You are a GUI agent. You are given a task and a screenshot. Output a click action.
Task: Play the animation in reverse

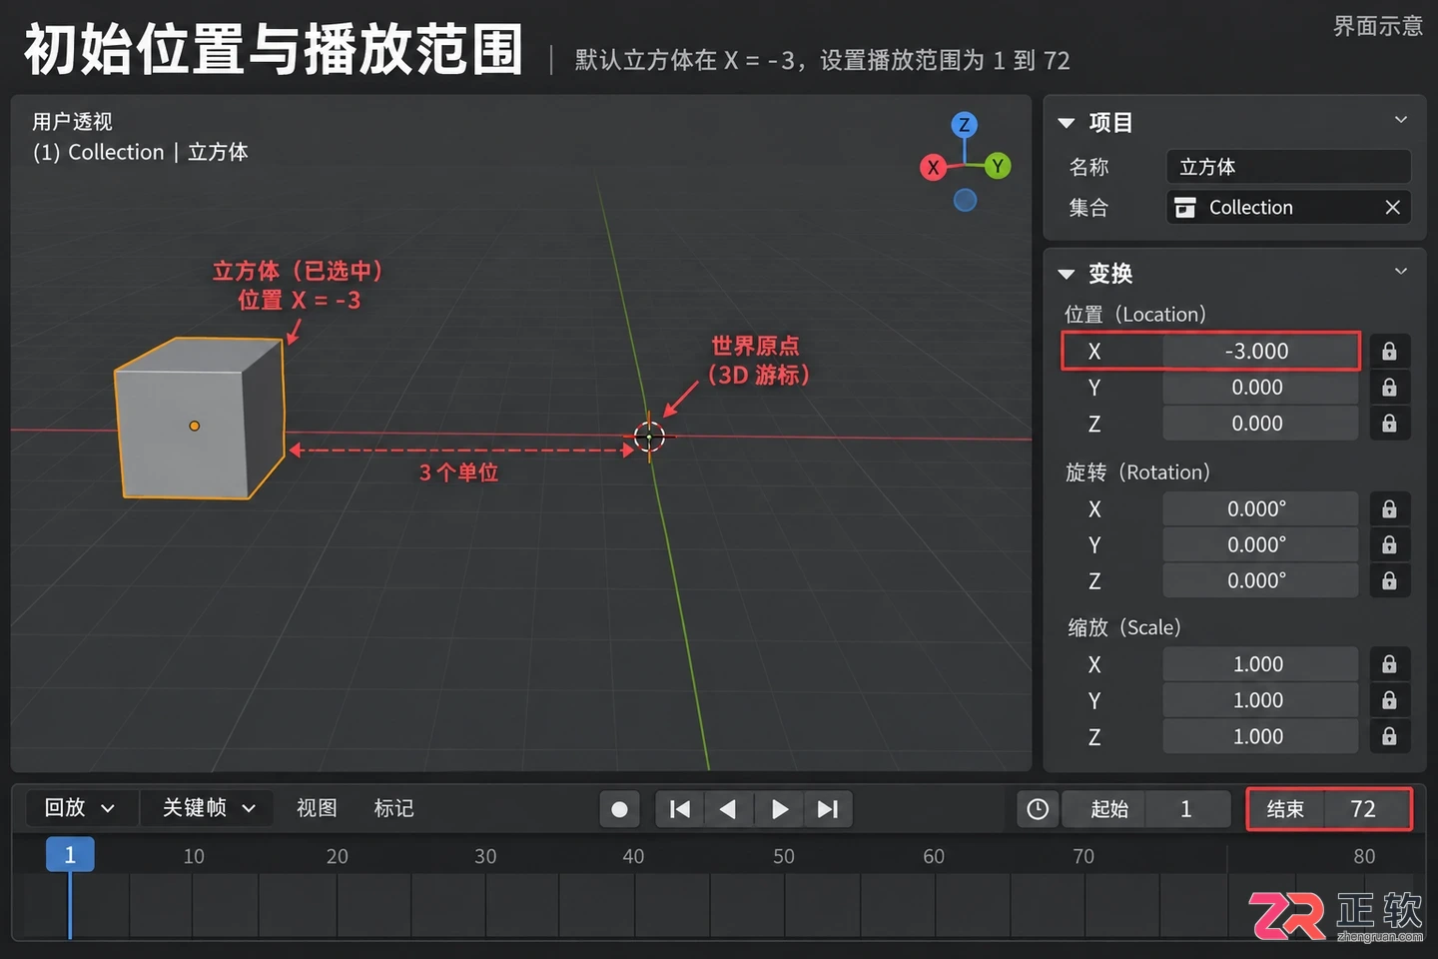tap(728, 809)
